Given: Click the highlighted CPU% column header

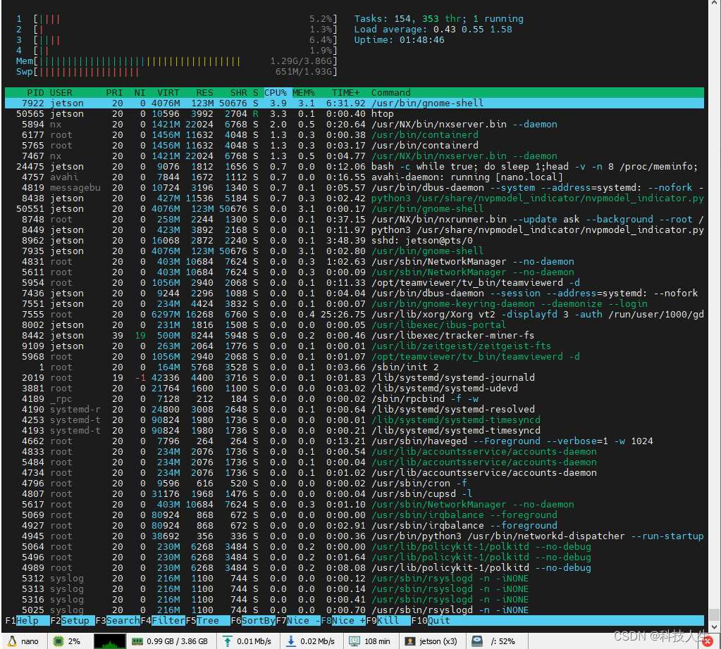Looking at the screenshot, I should pos(276,92).
